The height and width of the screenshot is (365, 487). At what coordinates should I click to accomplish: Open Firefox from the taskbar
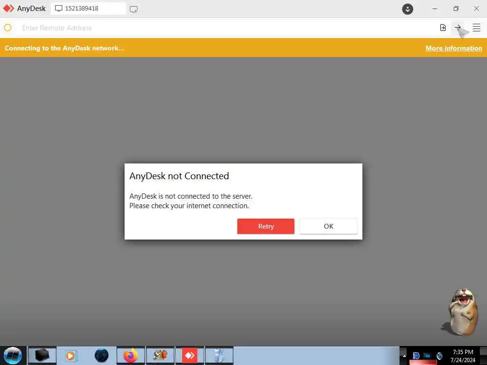tap(131, 355)
